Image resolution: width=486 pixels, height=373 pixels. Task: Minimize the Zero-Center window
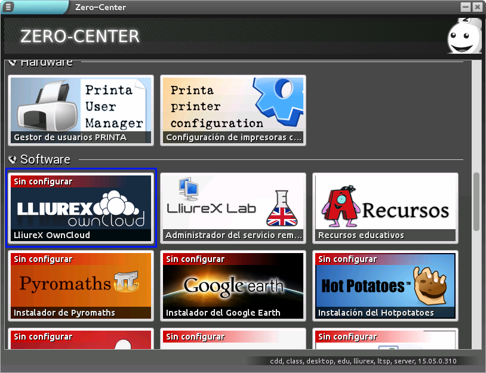(466, 7)
